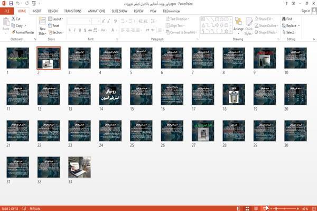Select slide 33 thumbnail with laptop photo

pos(79,167)
